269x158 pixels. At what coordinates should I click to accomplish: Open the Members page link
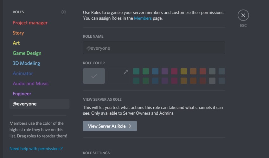[143, 18]
